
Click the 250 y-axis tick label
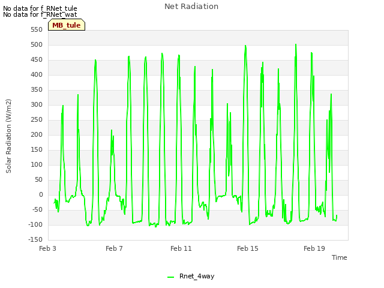[37, 119]
